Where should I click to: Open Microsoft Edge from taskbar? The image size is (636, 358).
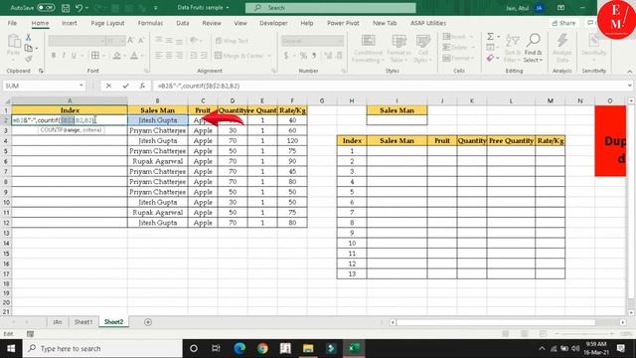(239, 348)
